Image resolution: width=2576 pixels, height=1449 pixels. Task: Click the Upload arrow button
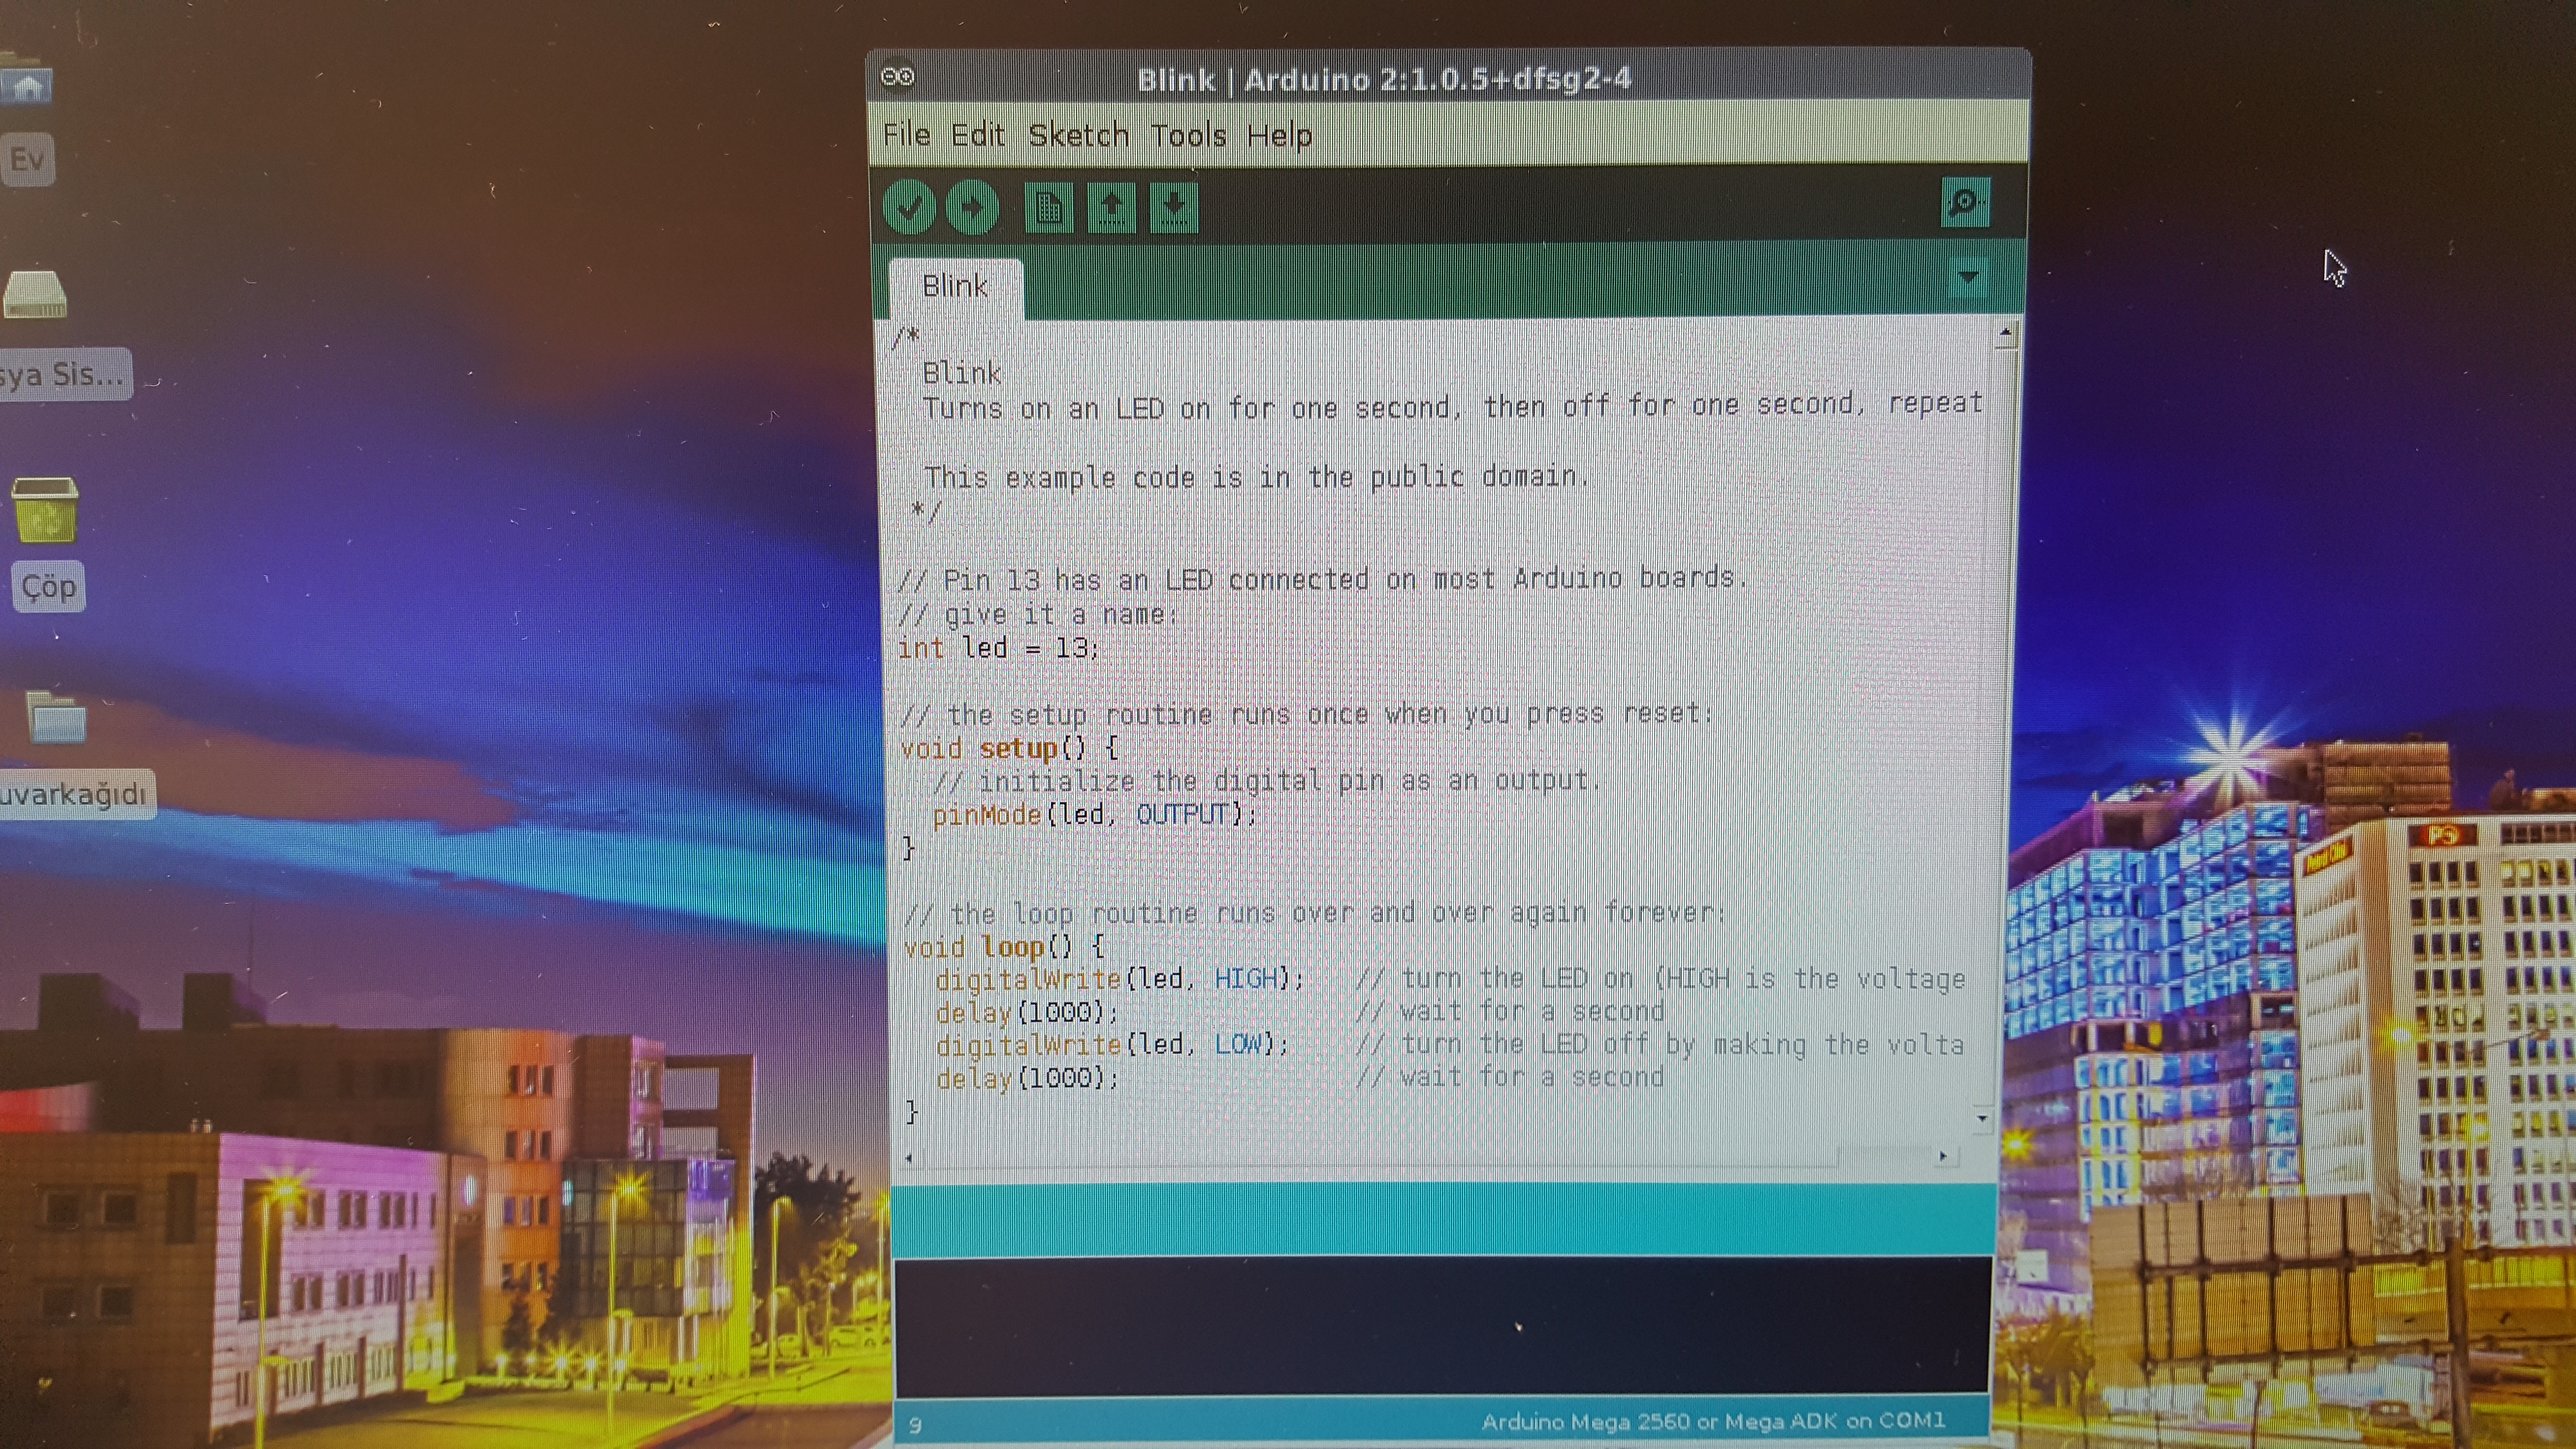tap(972, 208)
